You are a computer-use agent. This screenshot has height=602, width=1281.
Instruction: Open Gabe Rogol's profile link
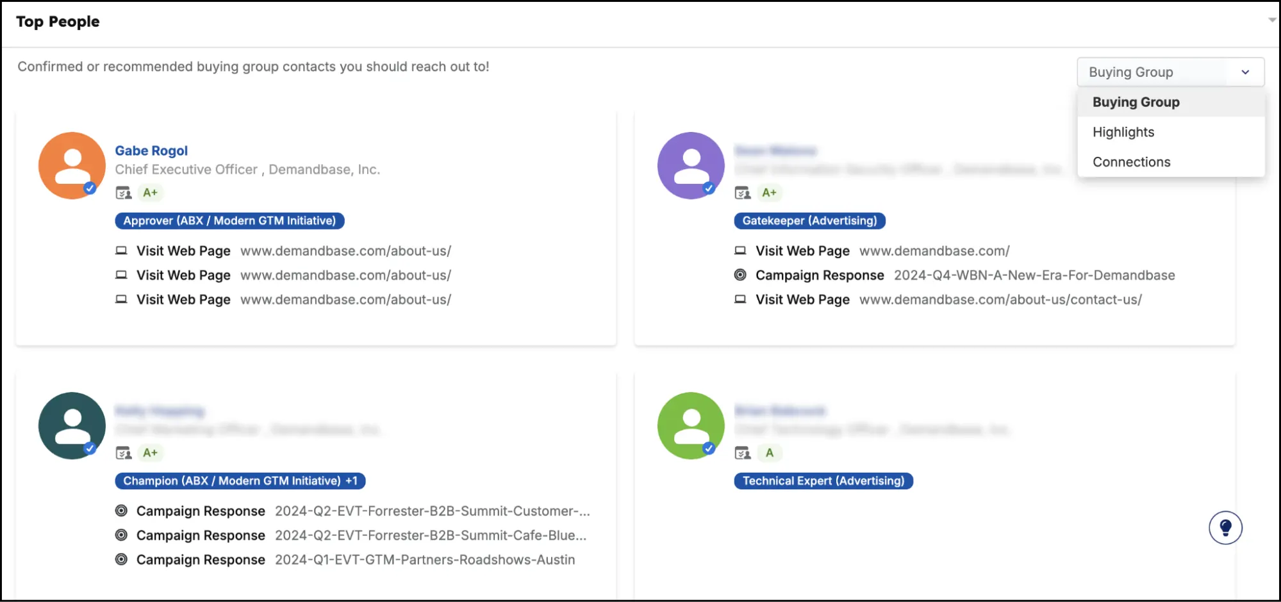pos(151,150)
